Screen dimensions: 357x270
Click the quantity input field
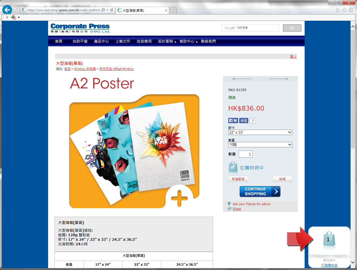click(245, 154)
